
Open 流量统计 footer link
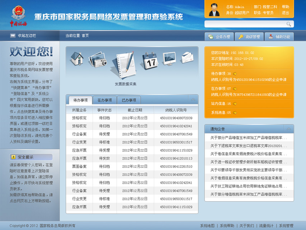(267, 226)
